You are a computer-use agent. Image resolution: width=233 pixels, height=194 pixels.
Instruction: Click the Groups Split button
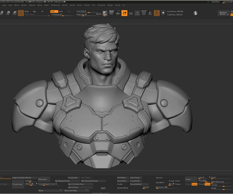point(73,178)
